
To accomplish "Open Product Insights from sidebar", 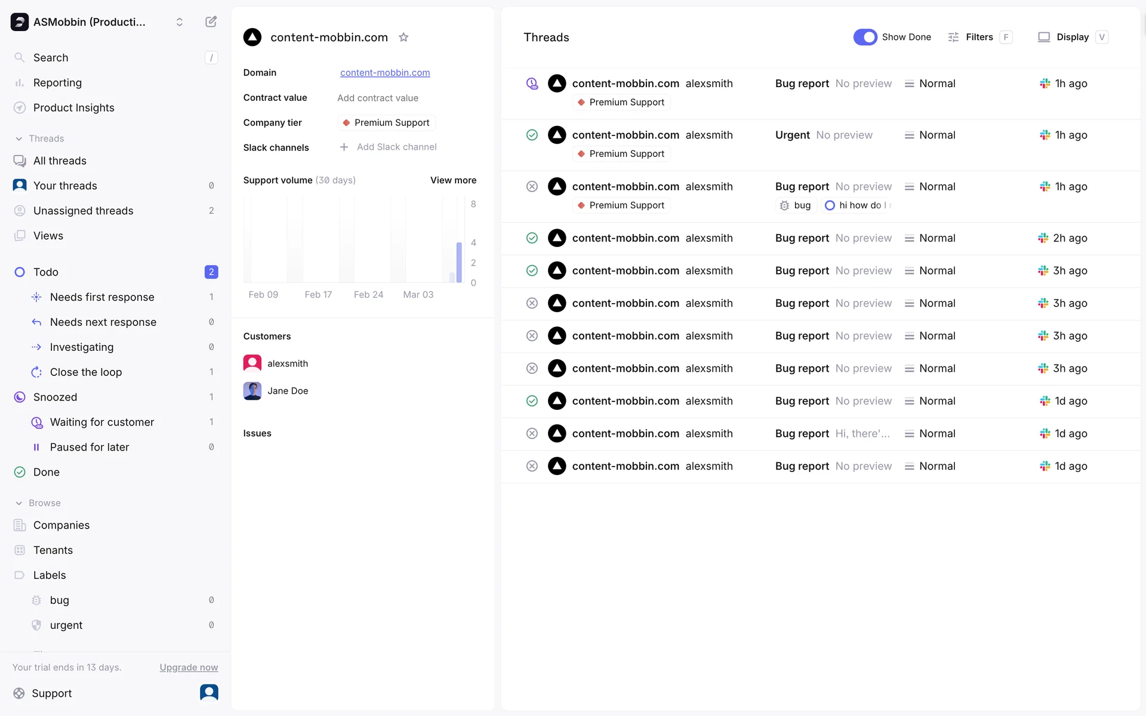I will [73, 107].
